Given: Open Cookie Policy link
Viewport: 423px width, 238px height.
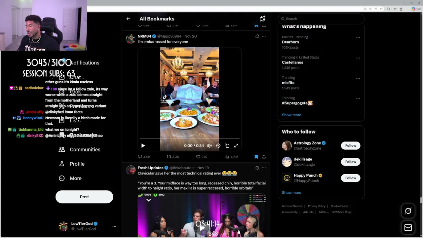Looking at the screenshot, I should (x=339, y=206).
